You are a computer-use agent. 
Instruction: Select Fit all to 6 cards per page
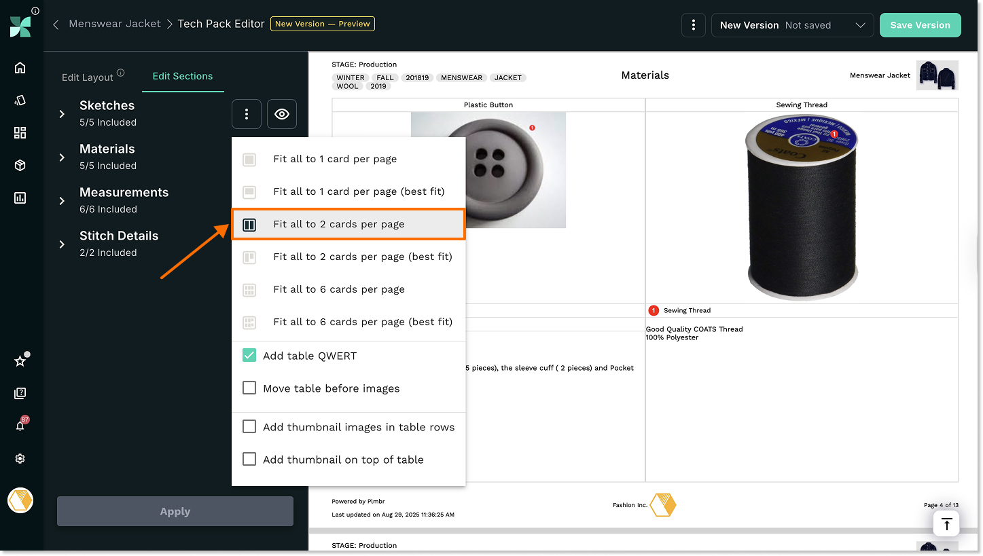(x=338, y=289)
